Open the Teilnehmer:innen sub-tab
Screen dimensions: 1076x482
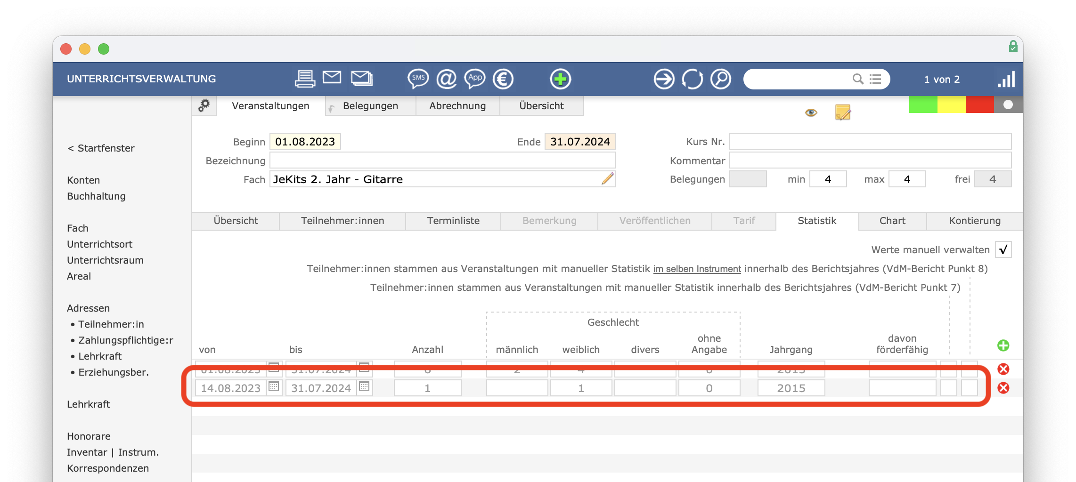tap(342, 221)
